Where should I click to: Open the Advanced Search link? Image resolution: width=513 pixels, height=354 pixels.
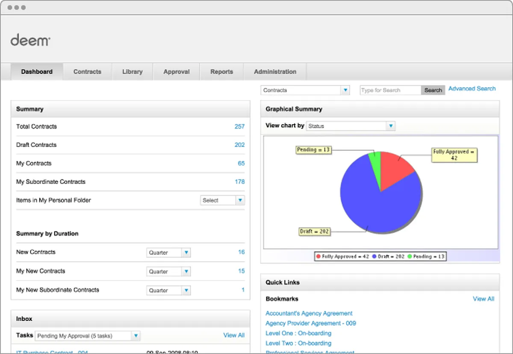click(472, 89)
